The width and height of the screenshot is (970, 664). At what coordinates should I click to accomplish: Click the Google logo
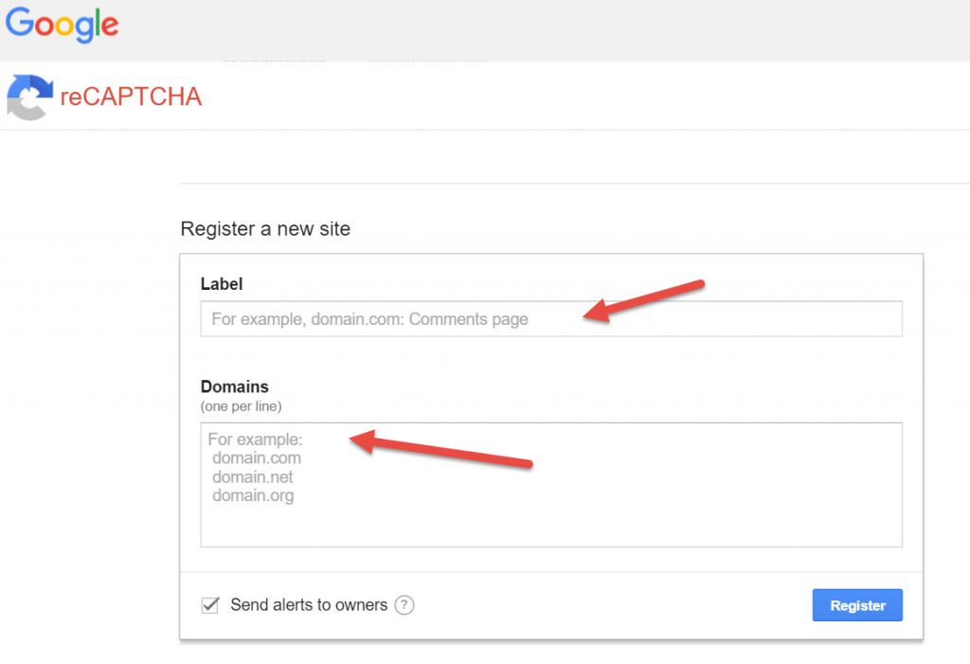point(62,24)
